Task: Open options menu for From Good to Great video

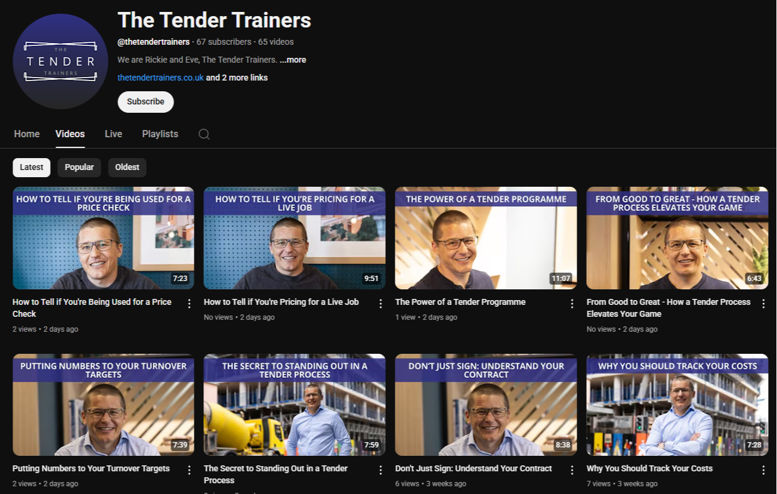Action: pos(763,304)
